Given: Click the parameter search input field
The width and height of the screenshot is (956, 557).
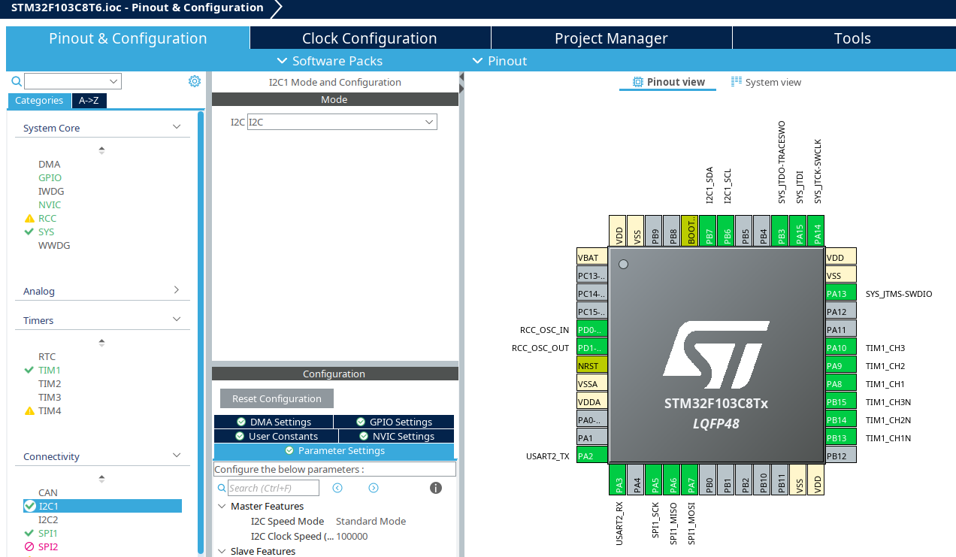Looking at the screenshot, I should 274,488.
